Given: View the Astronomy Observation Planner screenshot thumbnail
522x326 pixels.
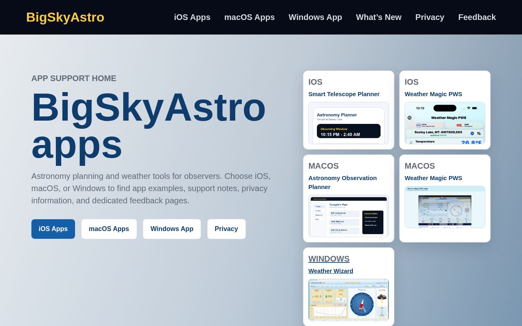Looking at the screenshot, I should (x=349, y=216).
